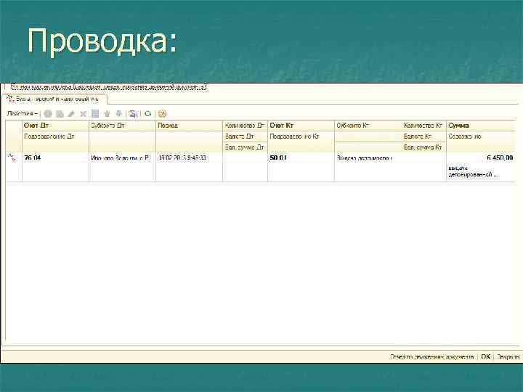
Task: Open the Действия dropdown menu
Action: [x=22, y=114]
